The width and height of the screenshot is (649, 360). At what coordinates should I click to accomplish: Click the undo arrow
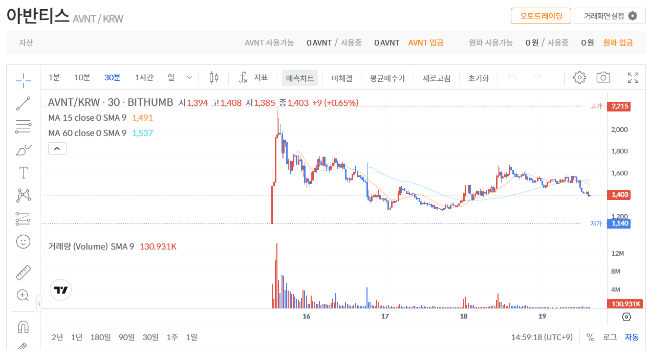tap(512, 78)
